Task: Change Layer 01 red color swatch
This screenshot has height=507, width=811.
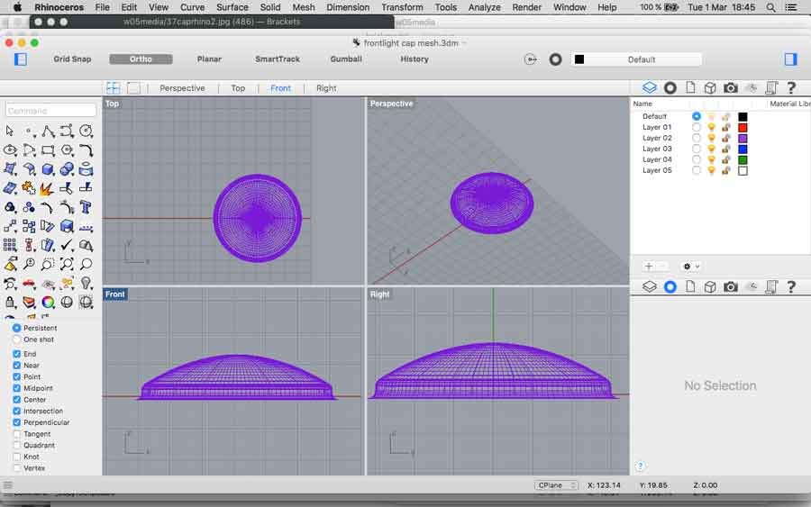Action: 743,127
